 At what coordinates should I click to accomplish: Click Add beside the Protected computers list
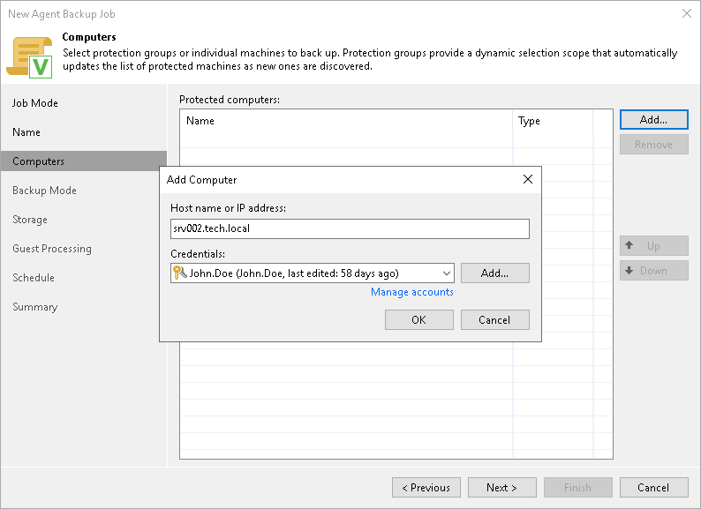[653, 119]
